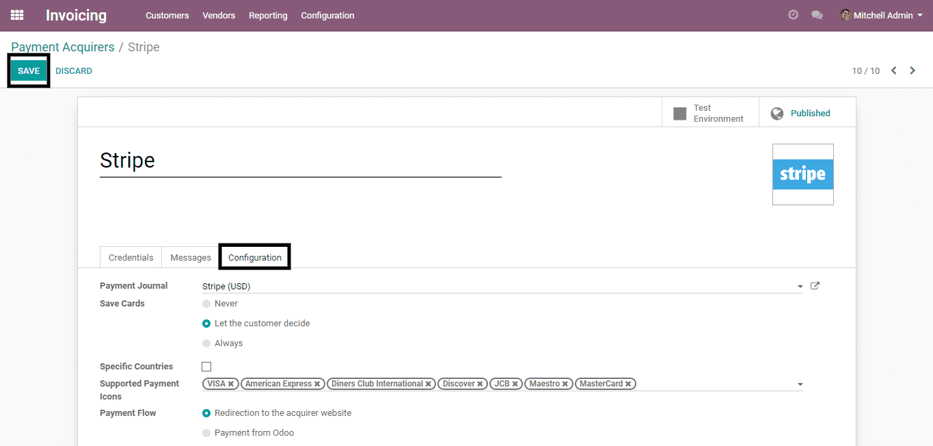
Task: Open the Reporting menu
Action: [268, 15]
